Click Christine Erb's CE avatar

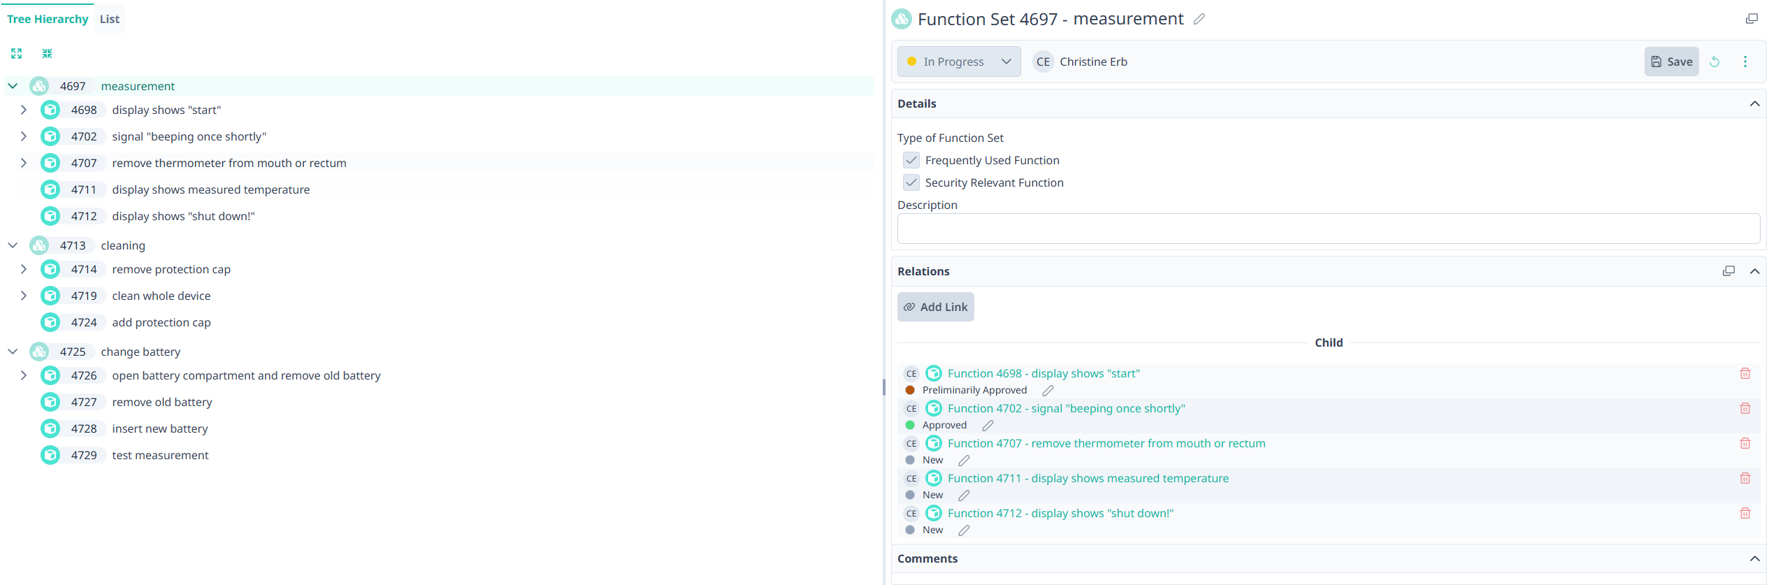pos(1043,62)
